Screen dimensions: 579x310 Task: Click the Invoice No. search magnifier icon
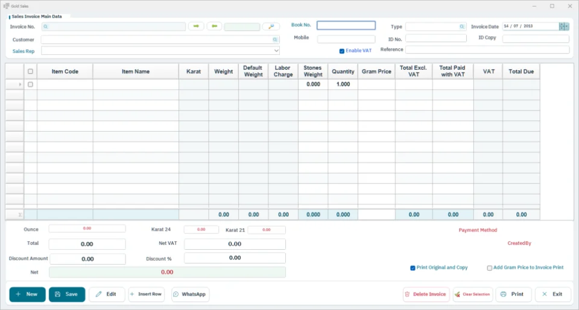[45, 26]
